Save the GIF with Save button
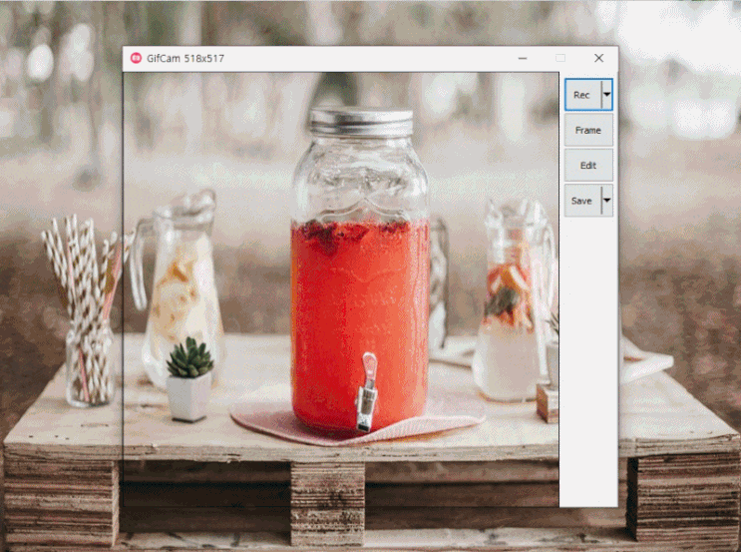This screenshot has height=552, width=741. pos(582,201)
